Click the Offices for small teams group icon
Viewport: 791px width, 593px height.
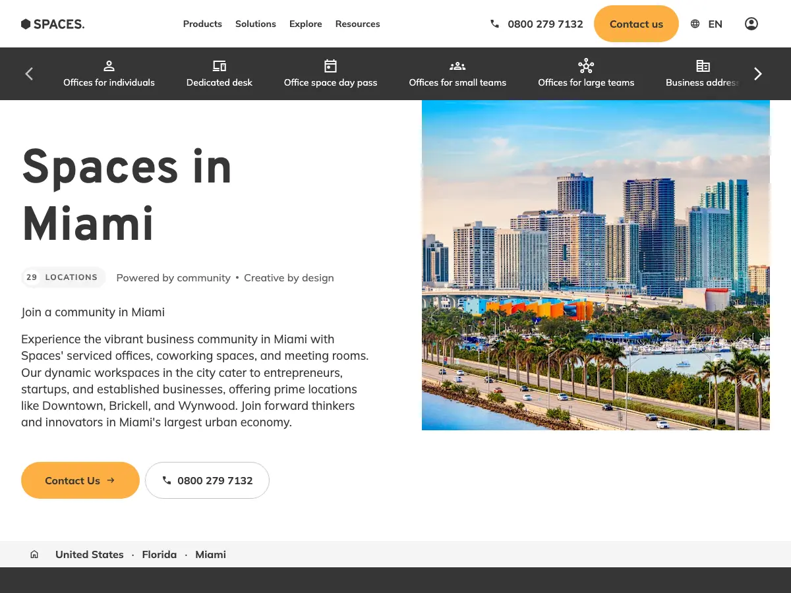pyautogui.click(x=457, y=66)
